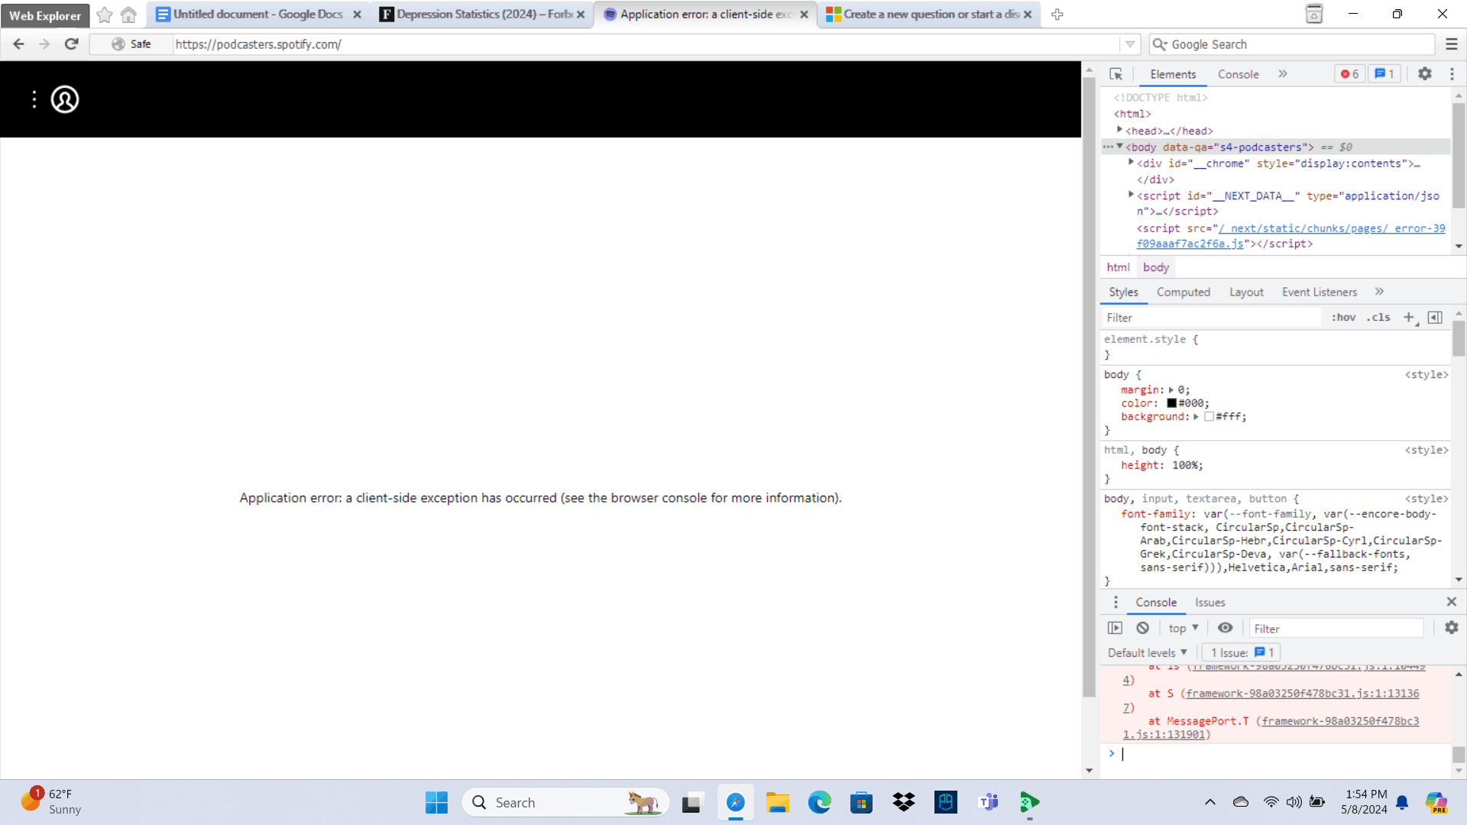Click the Spotify profile avatar icon

coord(65,99)
